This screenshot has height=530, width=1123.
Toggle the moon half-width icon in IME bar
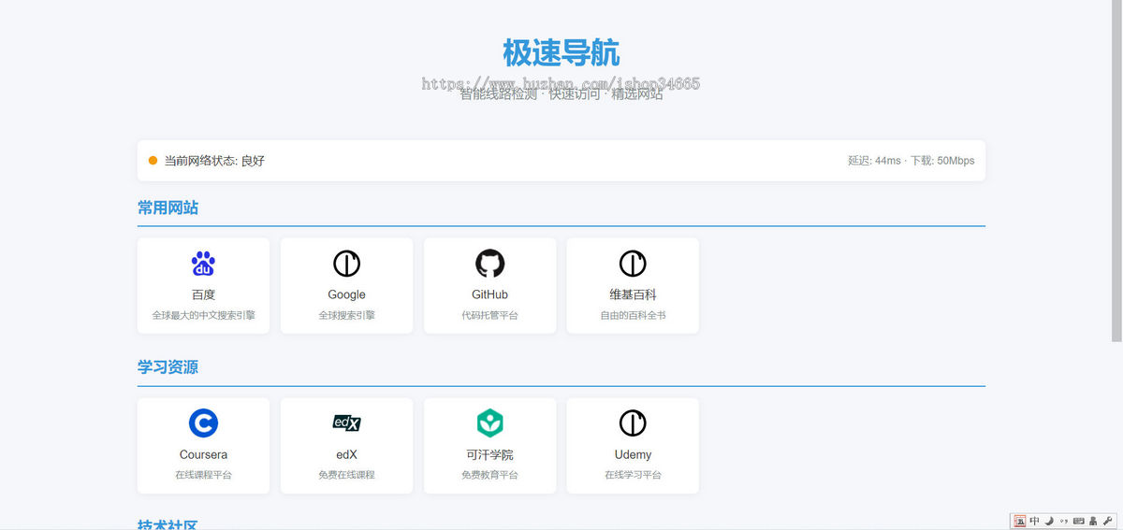click(x=1049, y=521)
